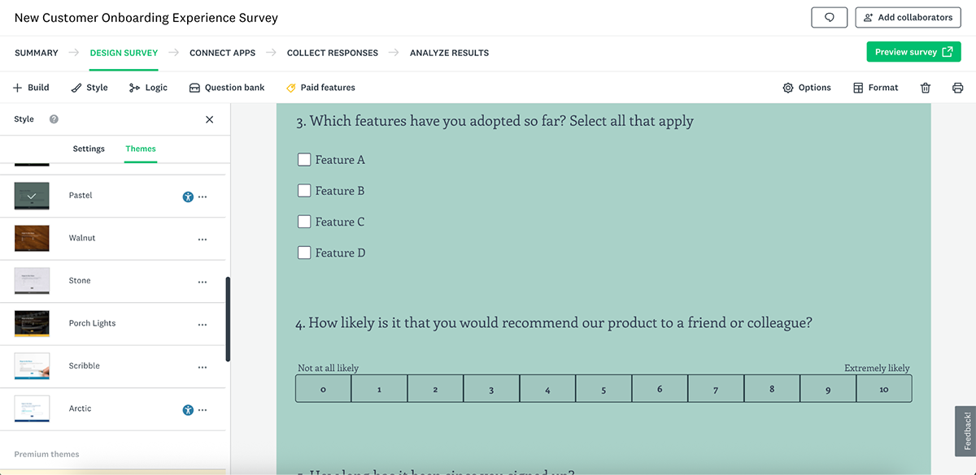
Task: Go to the COLLECT RESPONSES step
Action: (332, 52)
